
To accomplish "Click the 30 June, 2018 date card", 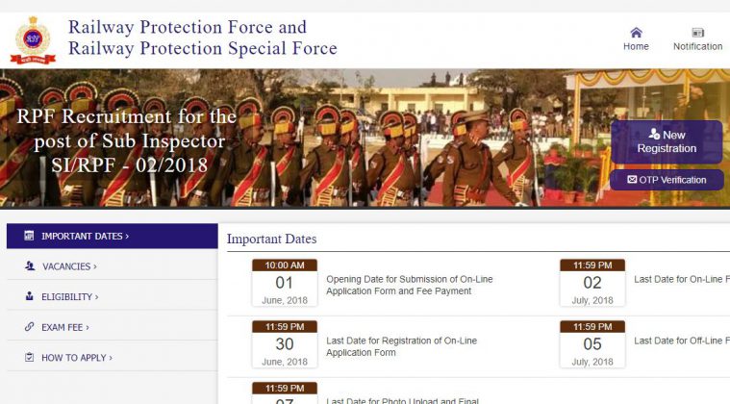I will [285, 344].
